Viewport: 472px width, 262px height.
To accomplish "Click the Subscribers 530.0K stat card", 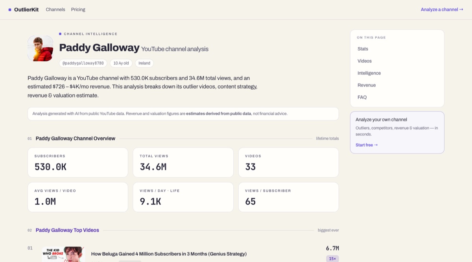I will 78,162.
